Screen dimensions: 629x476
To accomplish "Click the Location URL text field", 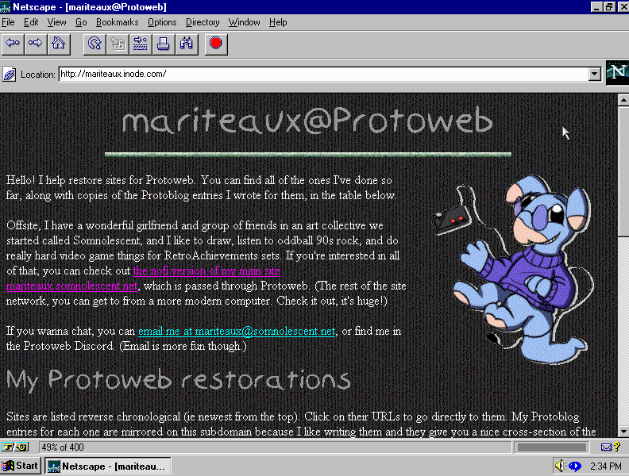I will 318,74.
